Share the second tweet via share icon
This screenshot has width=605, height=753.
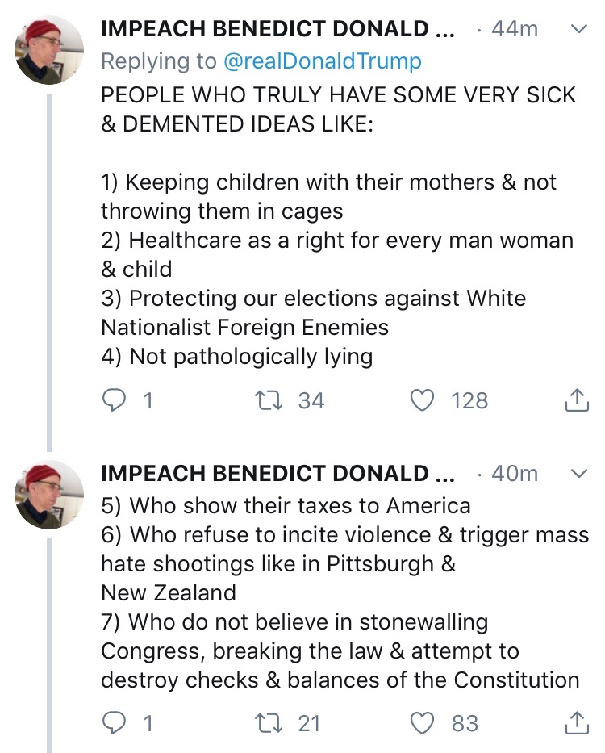click(576, 723)
